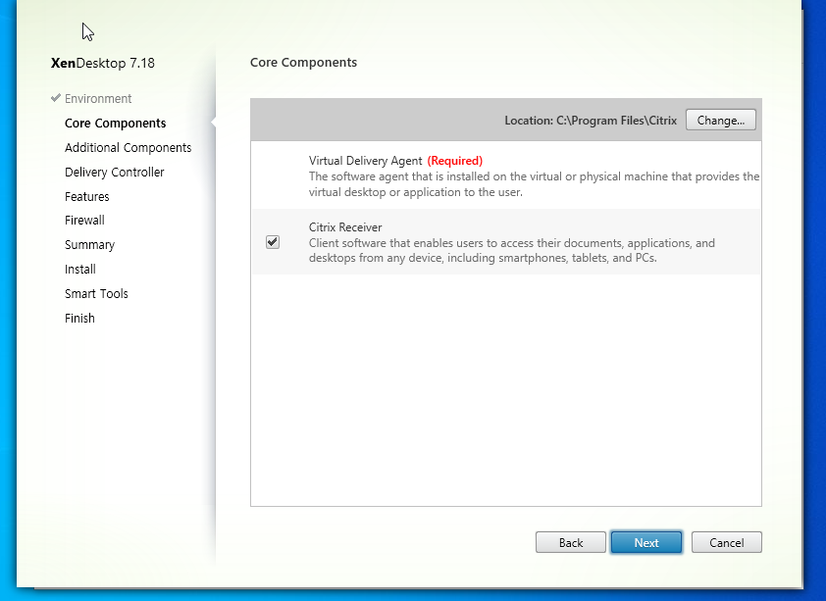Open Additional Components step
Image resolution: width=826 pixels, height=601 pixels.
[x=128, y=148]
